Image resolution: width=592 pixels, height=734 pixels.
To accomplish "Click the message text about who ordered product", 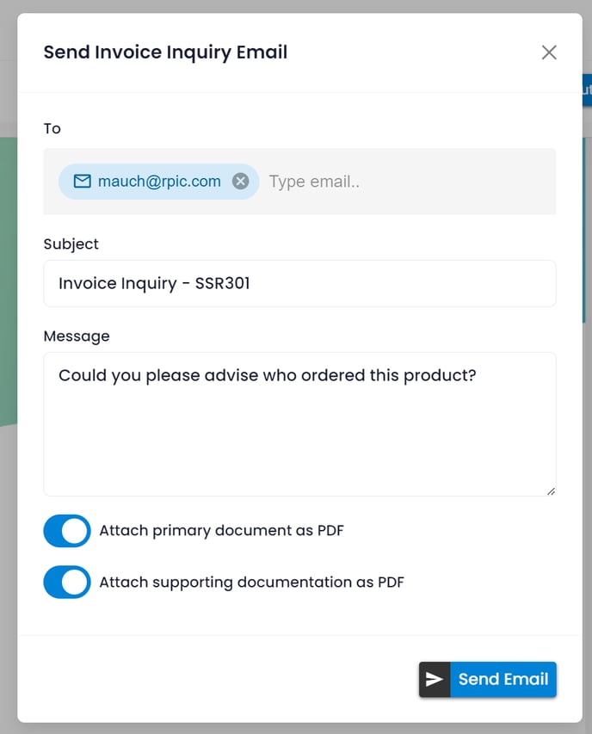I will pos(268,375).
